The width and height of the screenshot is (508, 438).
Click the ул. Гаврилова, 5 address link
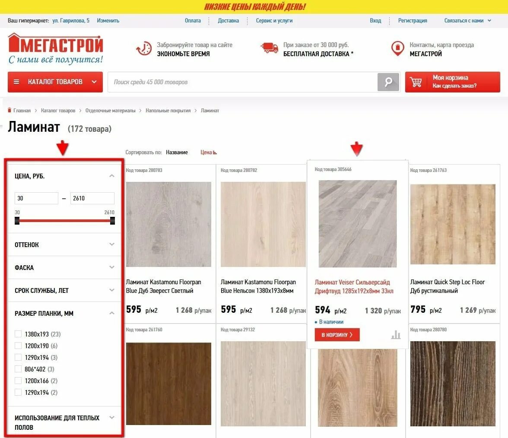(71, 20)
